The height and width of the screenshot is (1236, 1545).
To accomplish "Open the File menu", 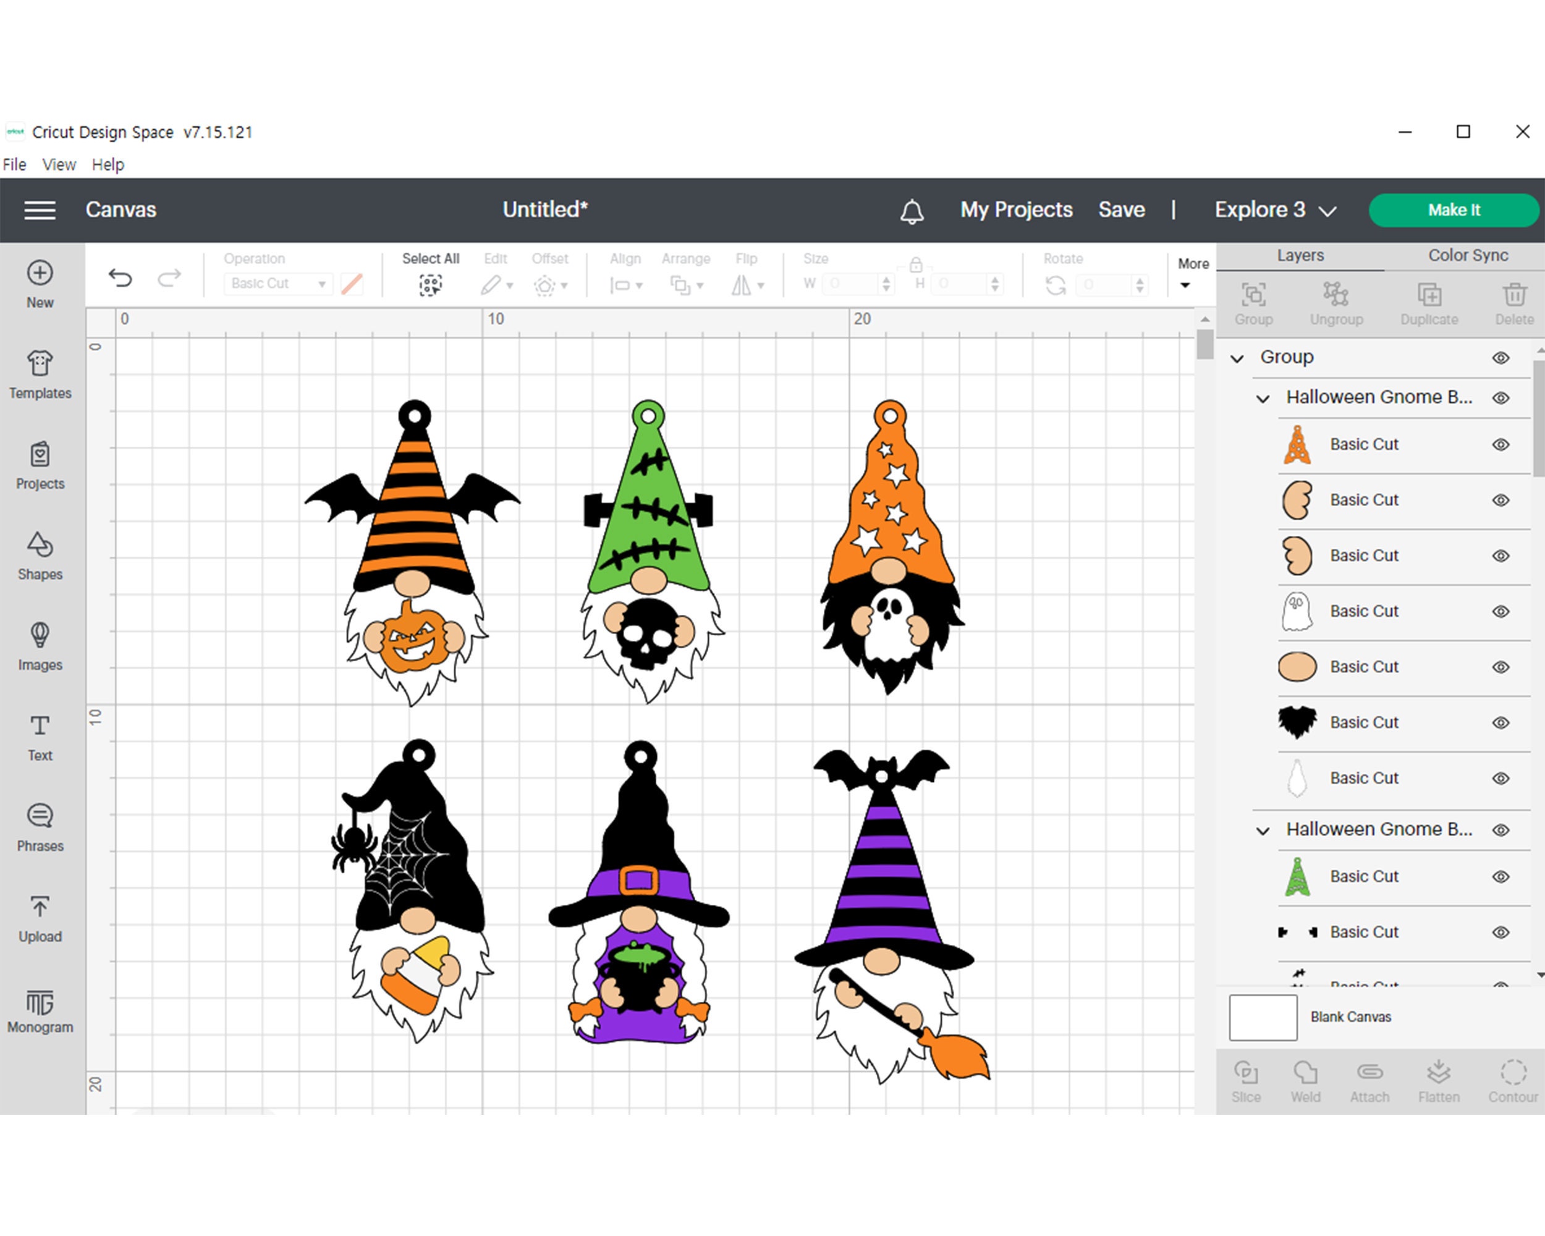I will tap(14, 164).
